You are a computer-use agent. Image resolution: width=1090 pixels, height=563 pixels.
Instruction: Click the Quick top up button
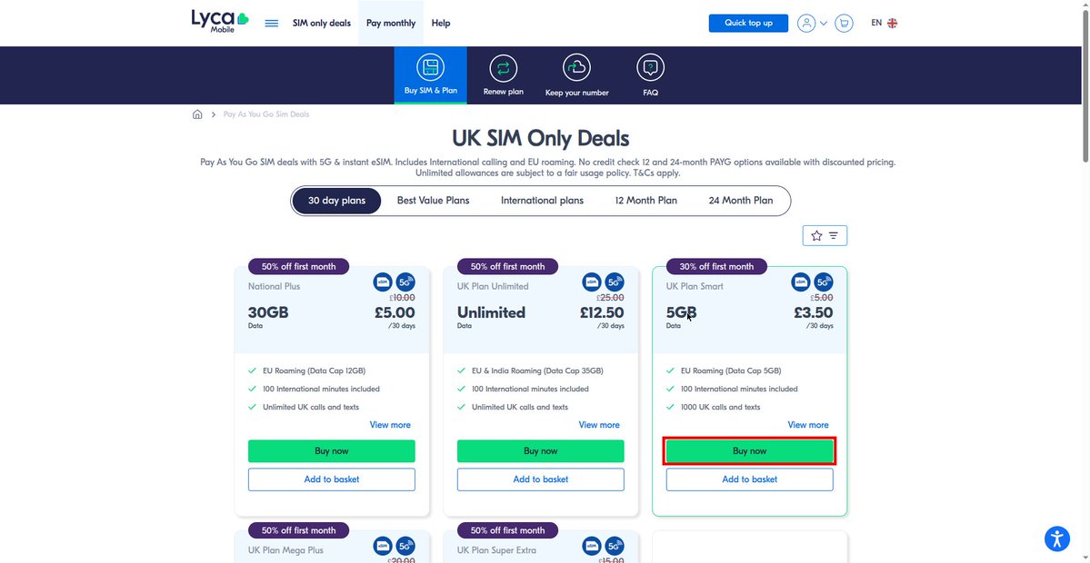pos(749,23)
